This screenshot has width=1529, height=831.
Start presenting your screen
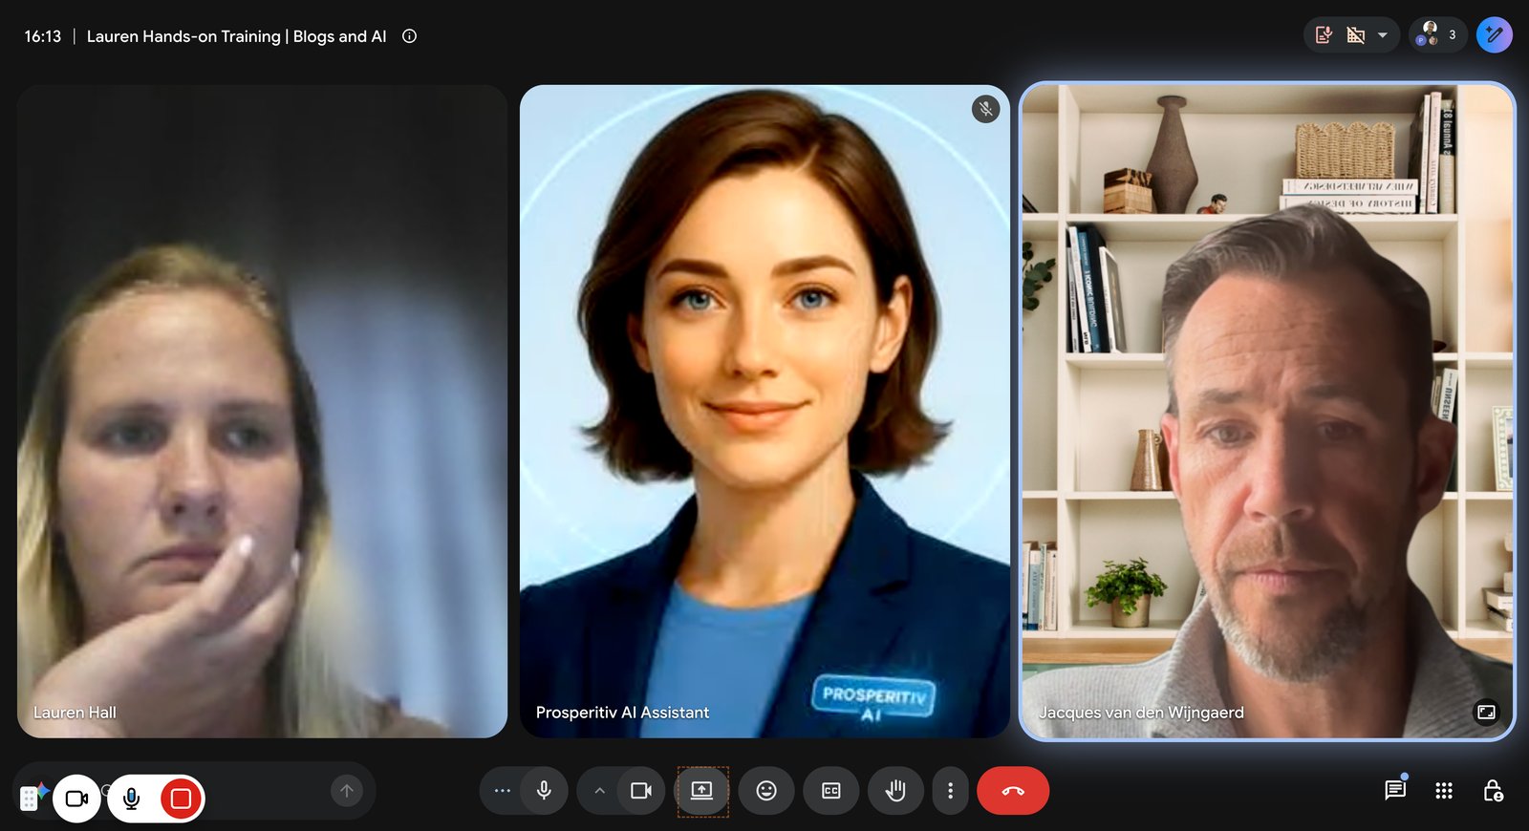[702, 791]
